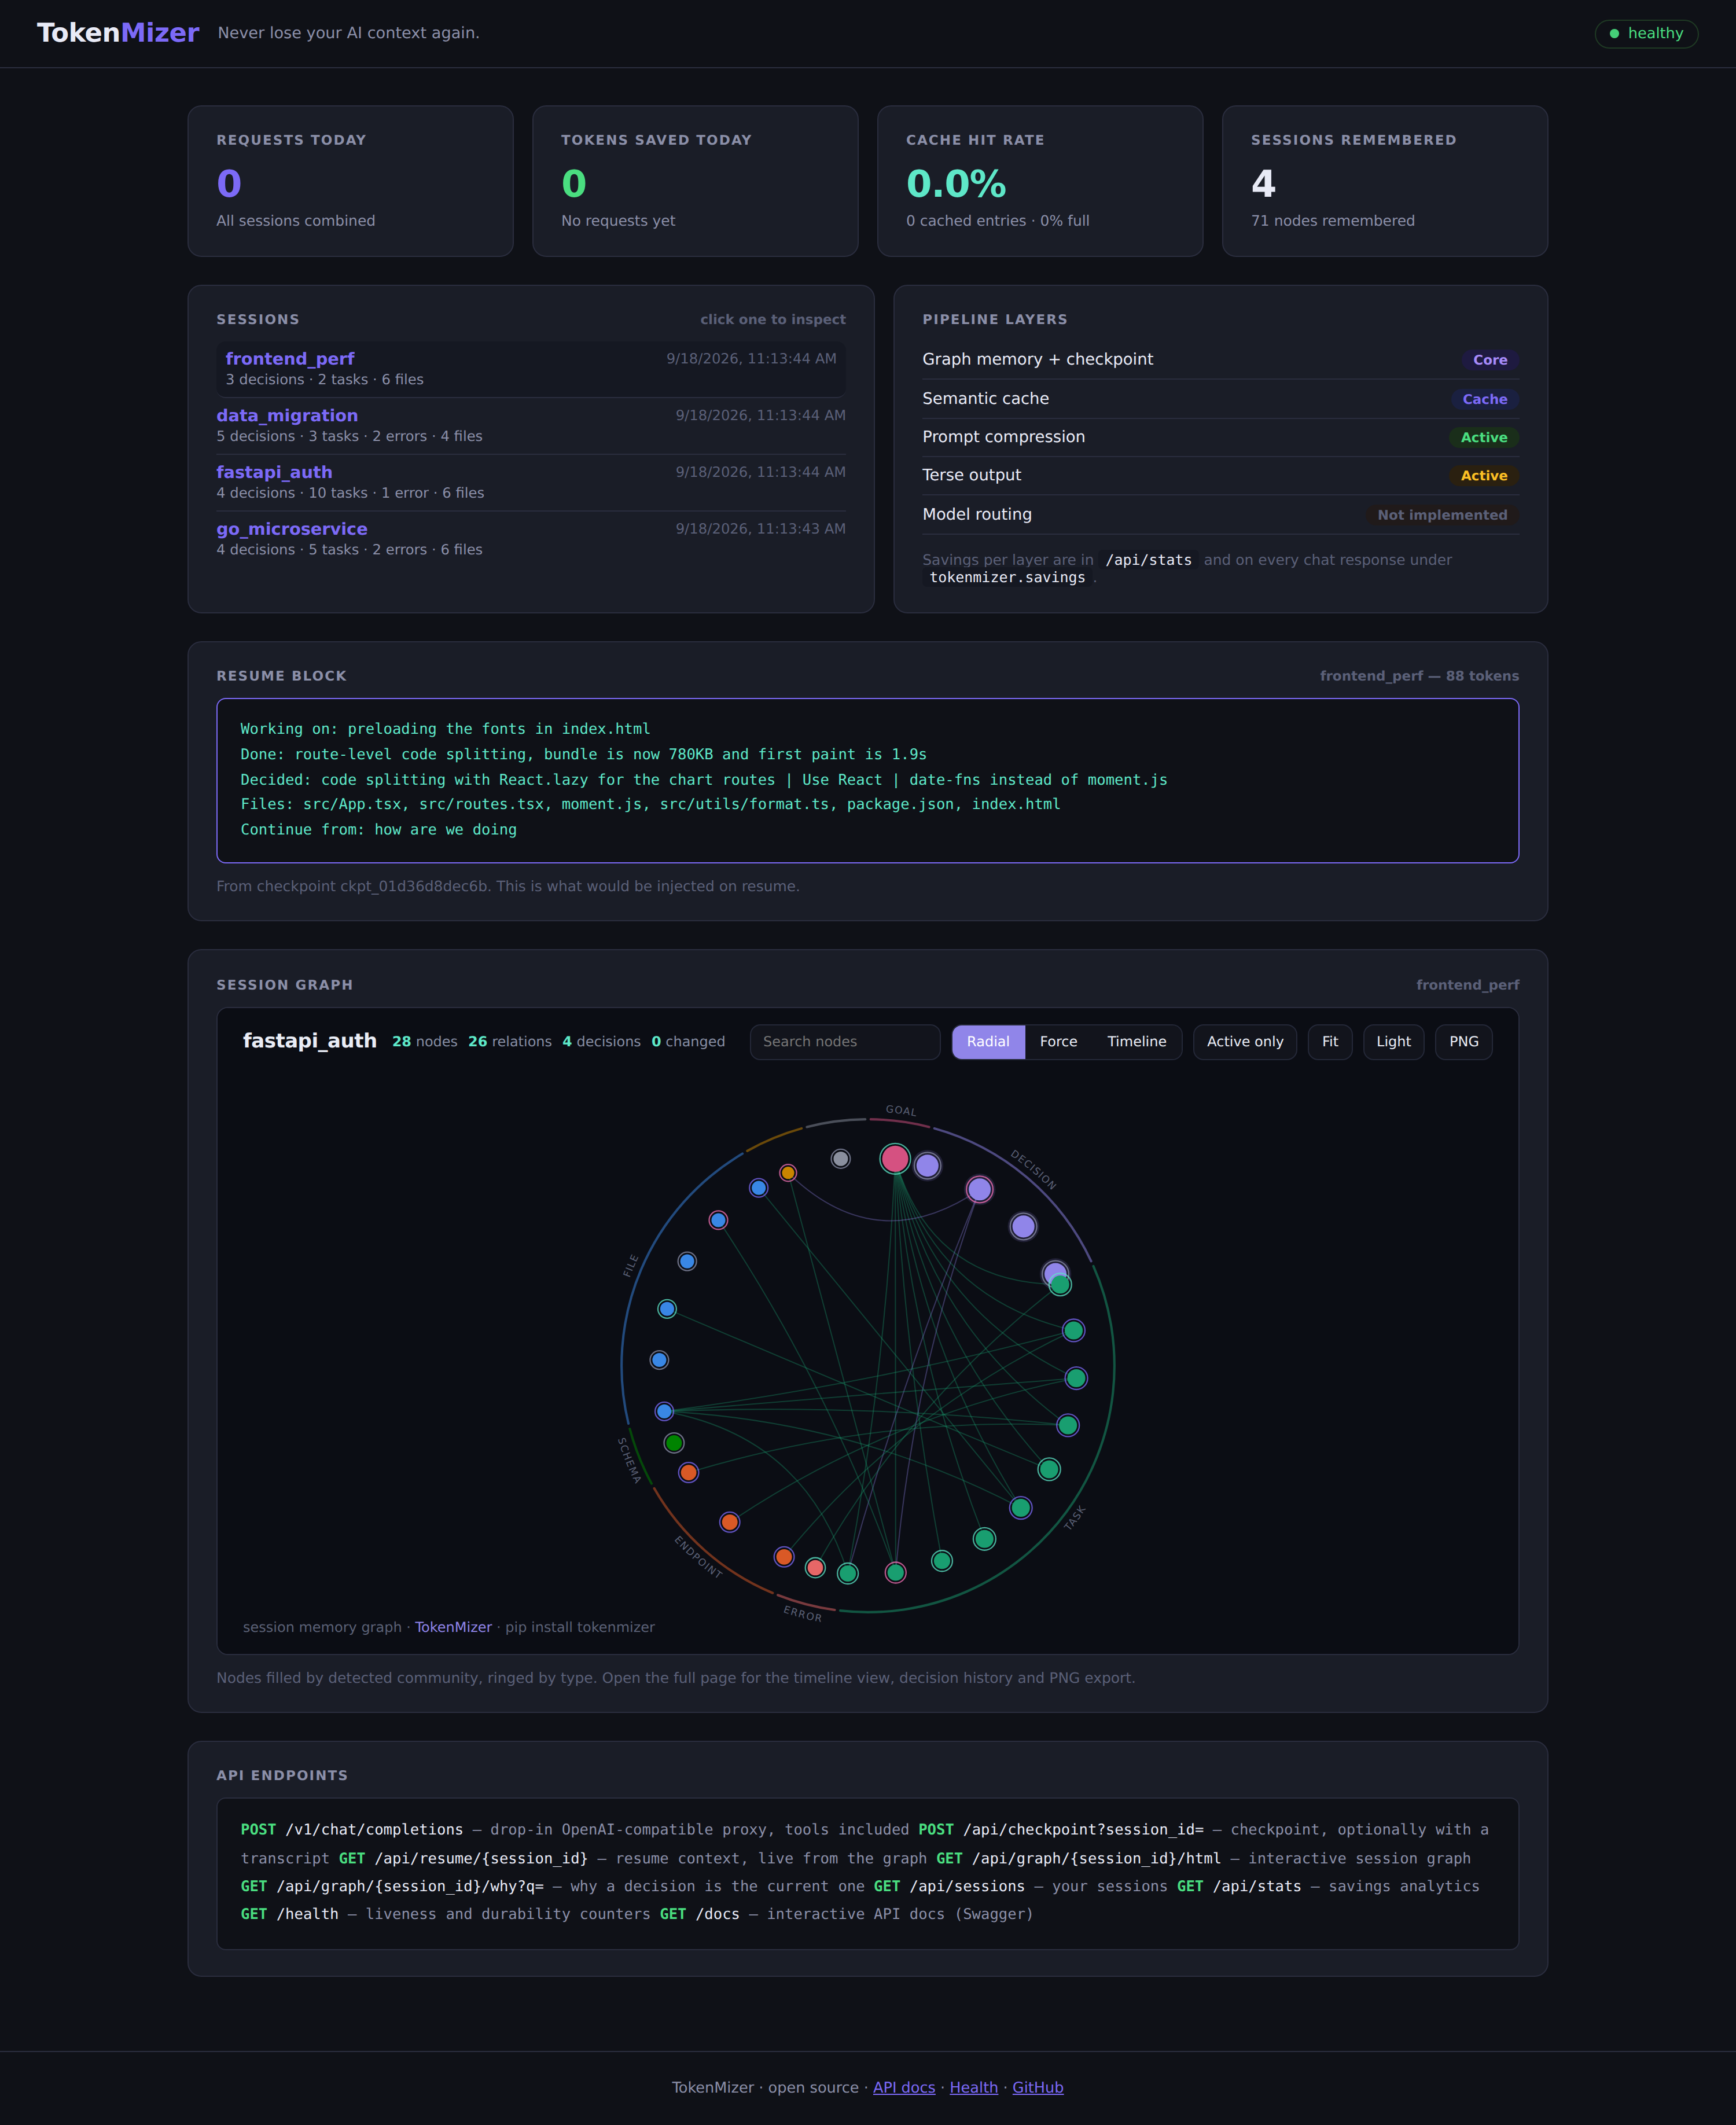Click the Requests Today card
This screenshot has width=1736, height=2125.
pos(351,181)
